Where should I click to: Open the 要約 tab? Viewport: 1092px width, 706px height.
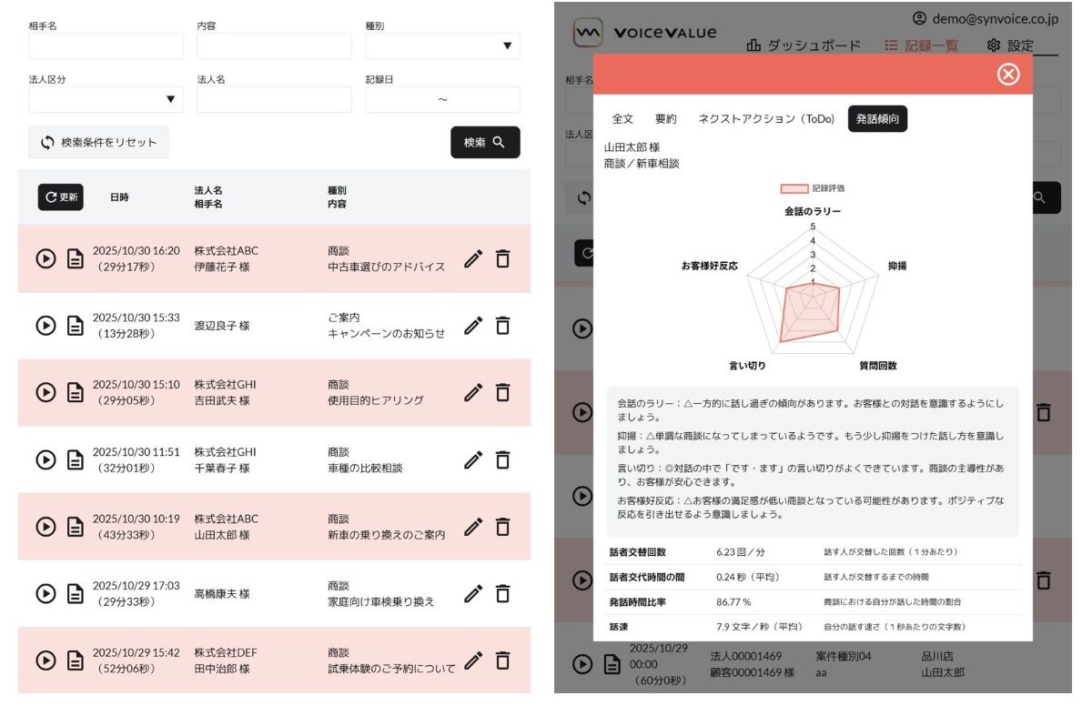pos(666,119)
